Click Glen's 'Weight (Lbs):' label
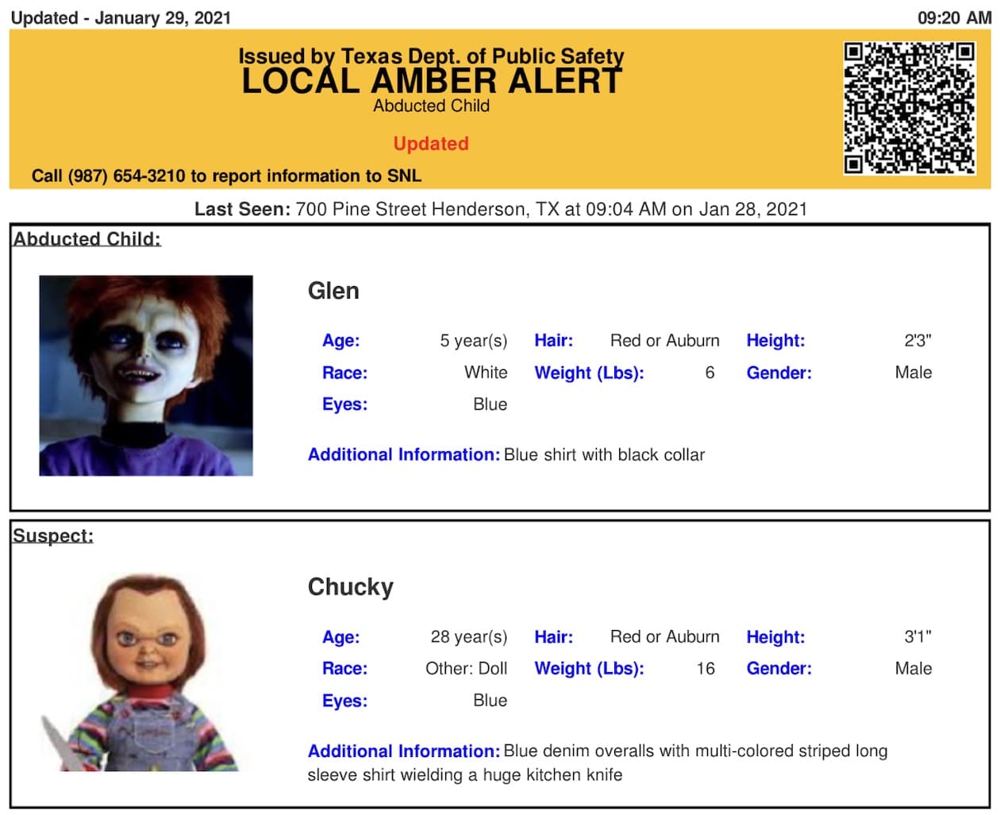 tap(589, 373)
